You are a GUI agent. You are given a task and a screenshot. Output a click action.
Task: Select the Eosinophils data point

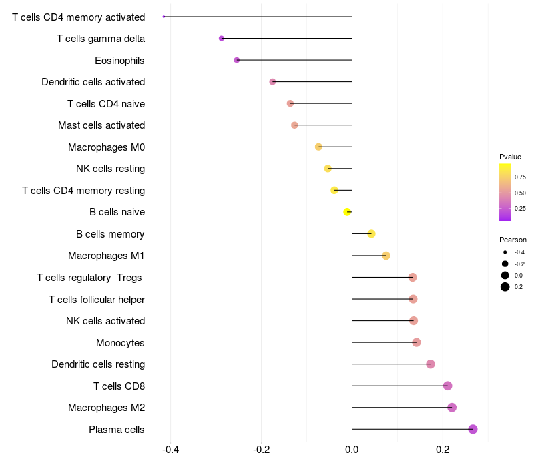[237, 60]
